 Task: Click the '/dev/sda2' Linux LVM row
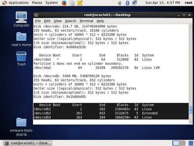click(97, 68)
